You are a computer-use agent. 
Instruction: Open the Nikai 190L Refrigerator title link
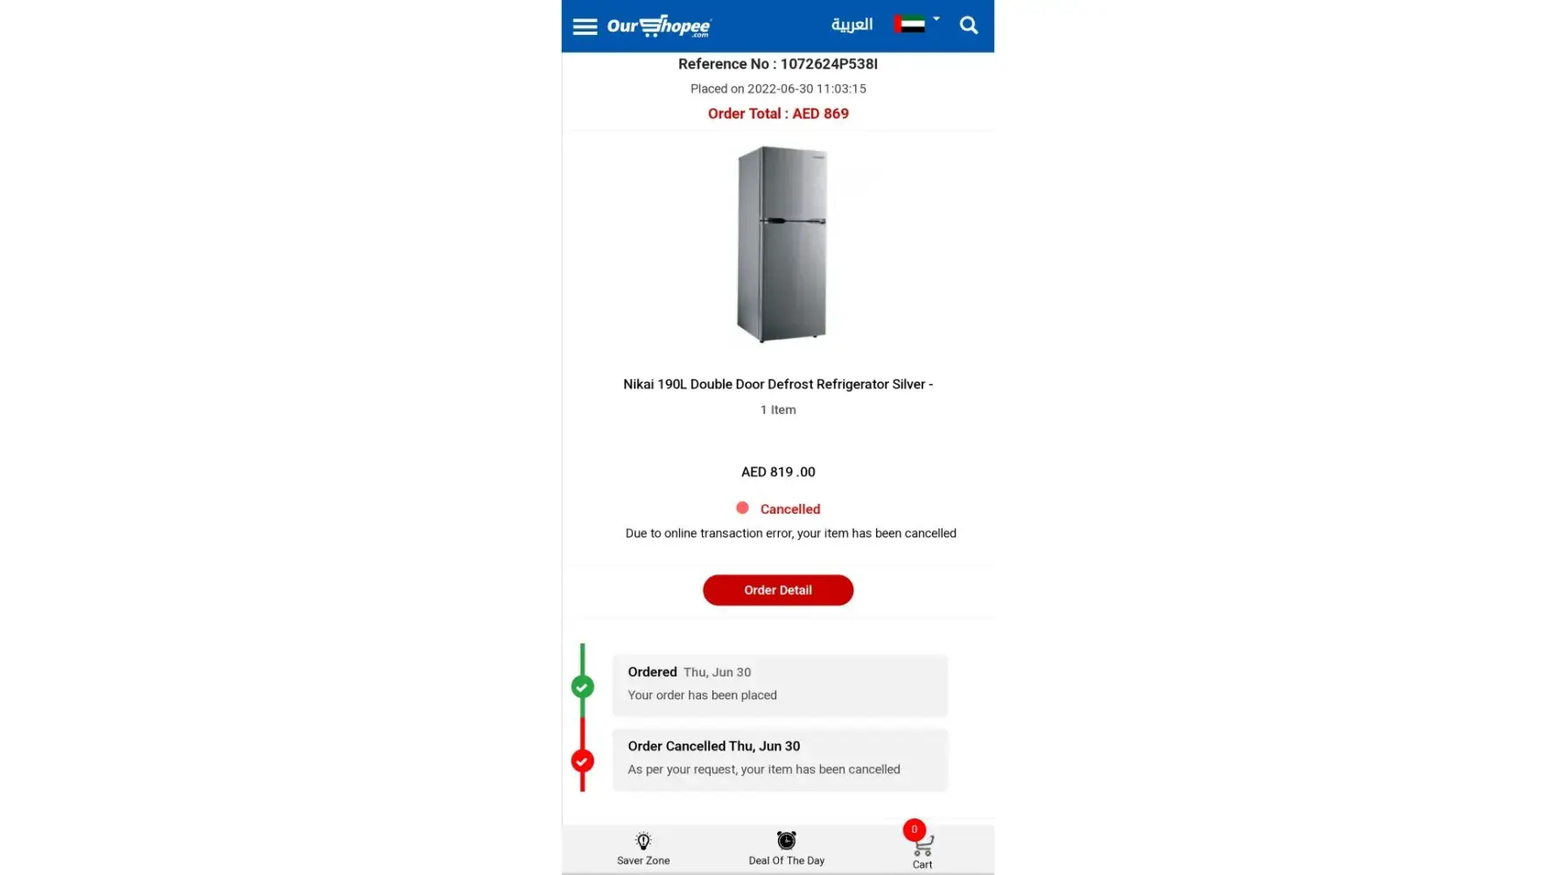pos(778,384)
